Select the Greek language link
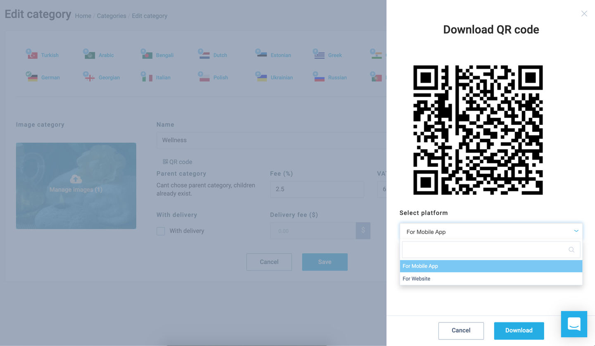The height and width of the screenshot is (346, 595). [x=335, y=55]
